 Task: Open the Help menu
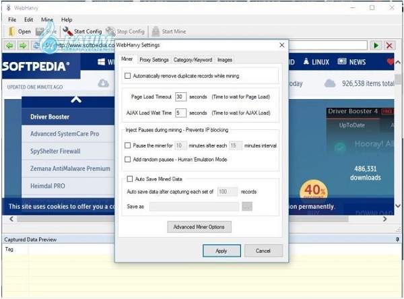67,20
